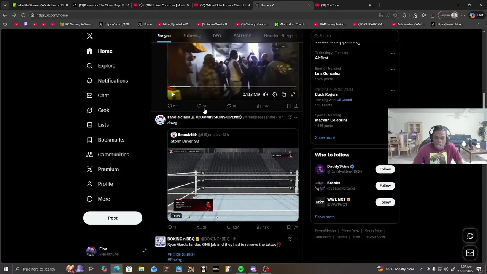Open Smack619 quoted post profile
487x274 pixels.
coord(187,135)
